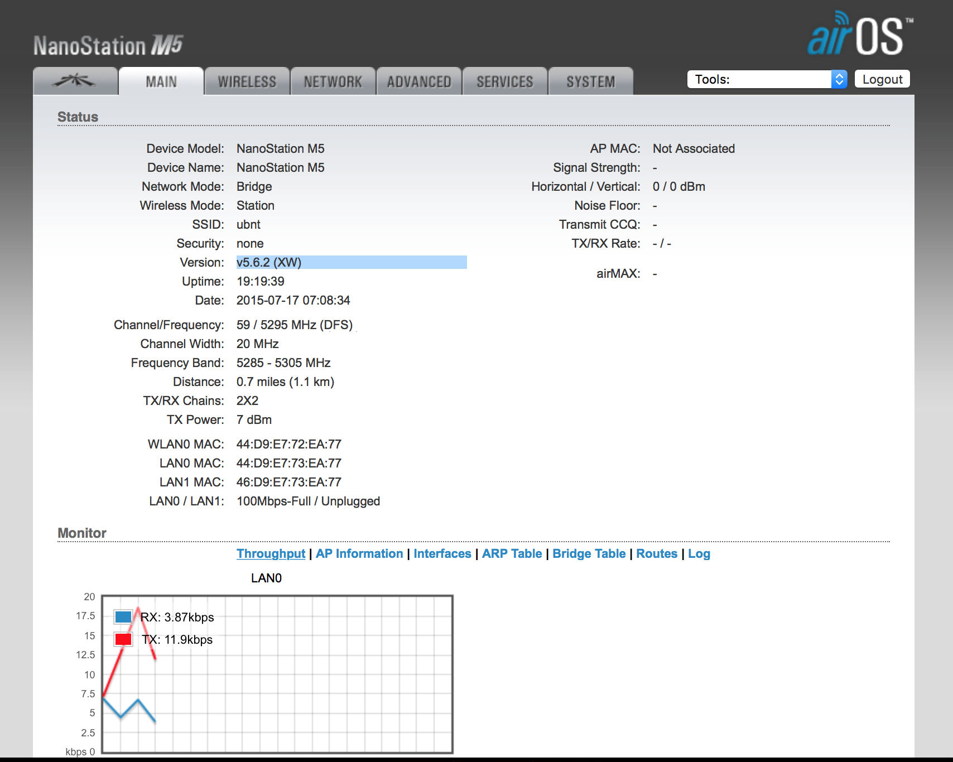Click the Channel Width value 20 MHz

[x=258, y=344]
